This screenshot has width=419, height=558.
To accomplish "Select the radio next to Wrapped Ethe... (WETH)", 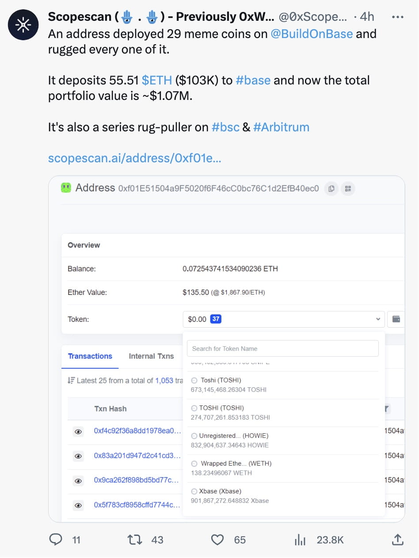I will tap(194, 463).
